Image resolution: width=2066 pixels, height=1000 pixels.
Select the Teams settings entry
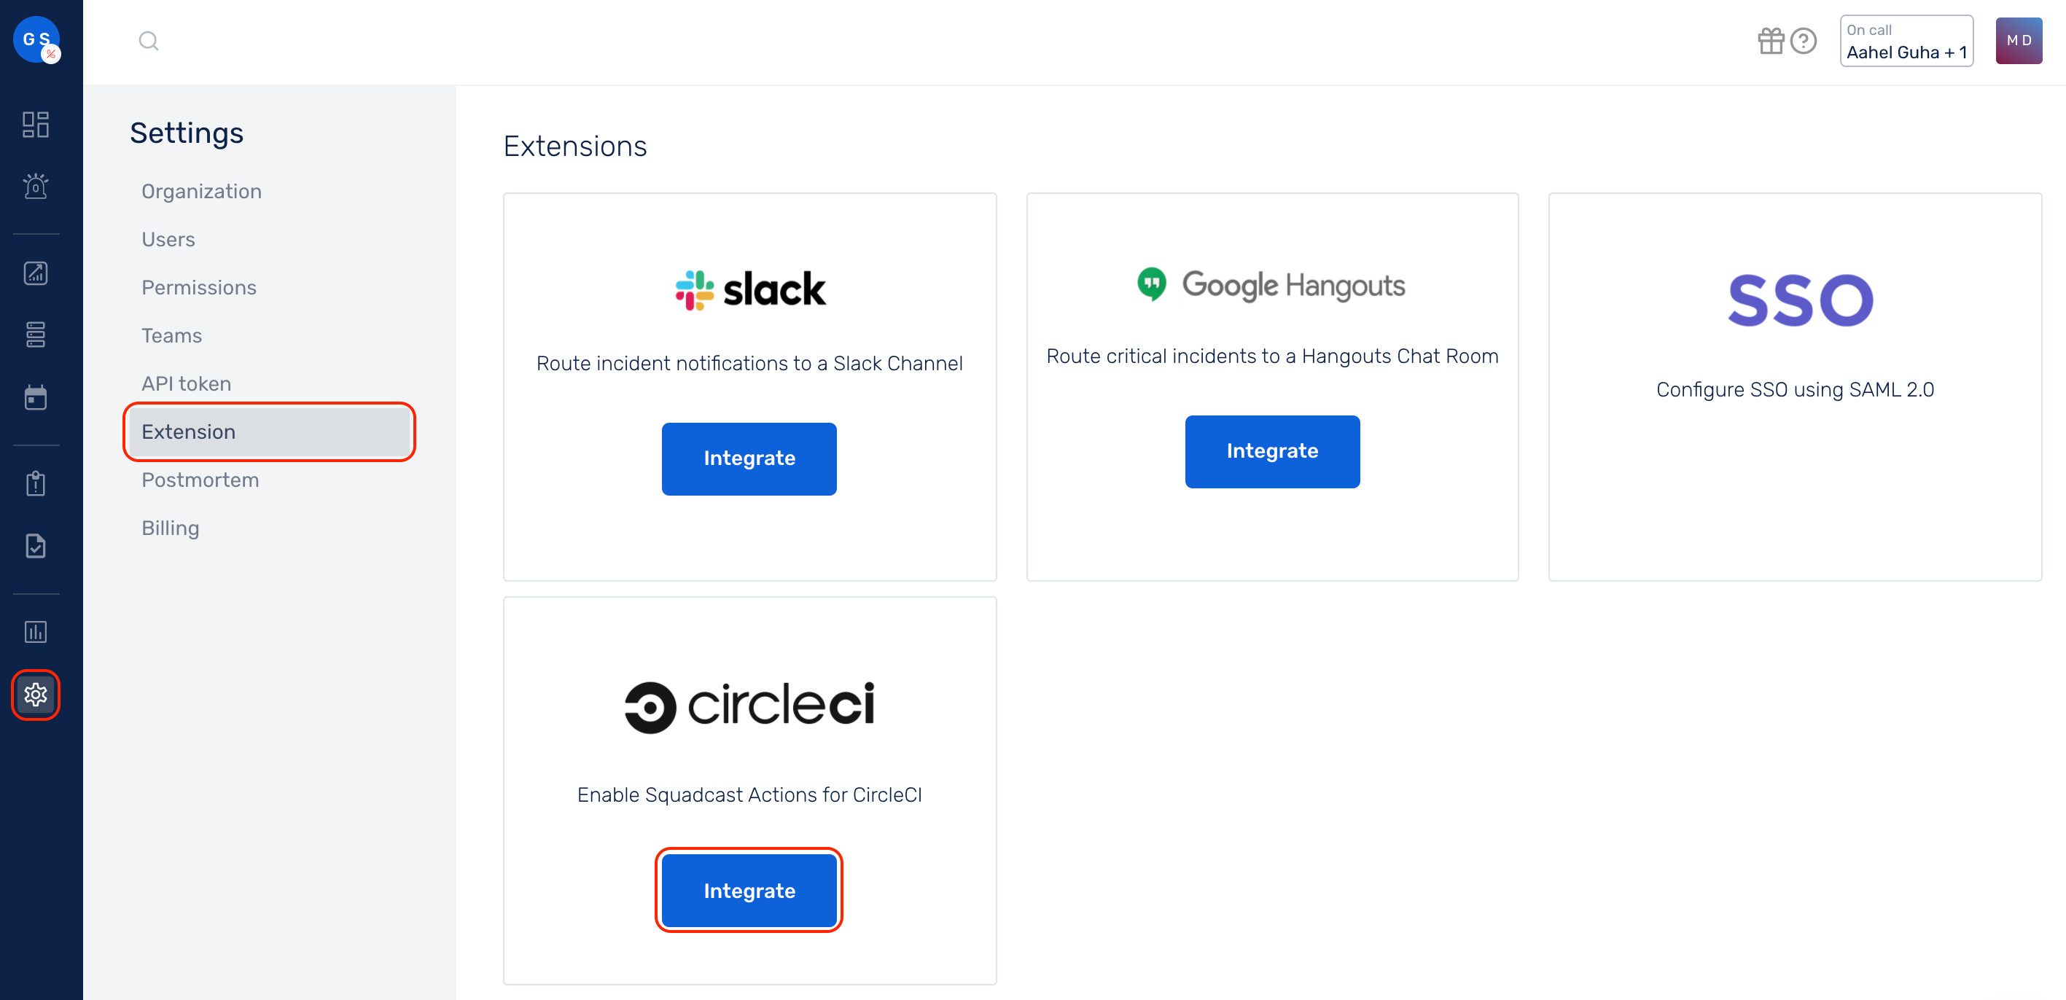pyautogui.click(x=171, y=335)
